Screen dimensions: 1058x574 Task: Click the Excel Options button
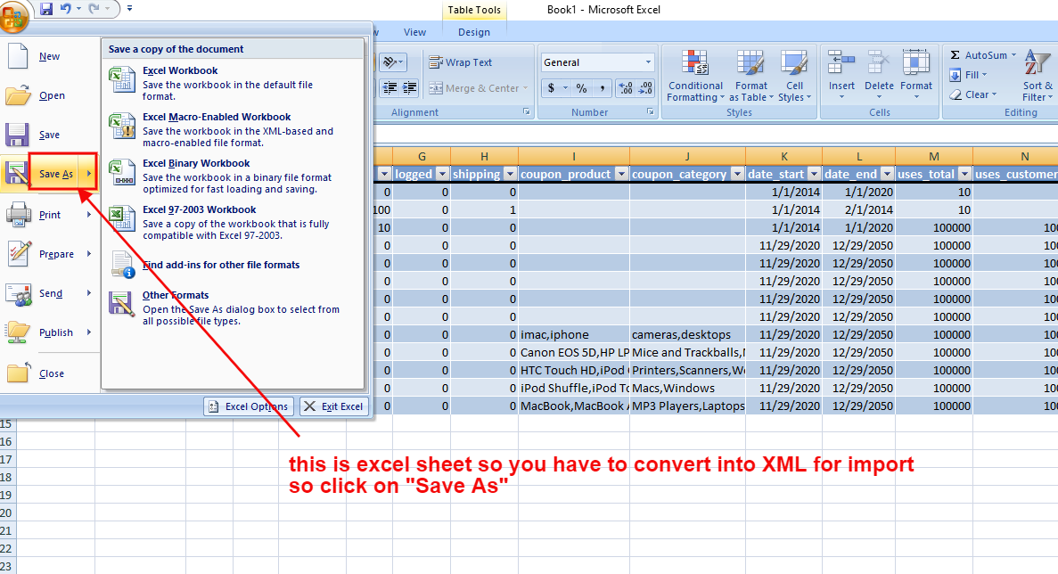coord(249,406)
